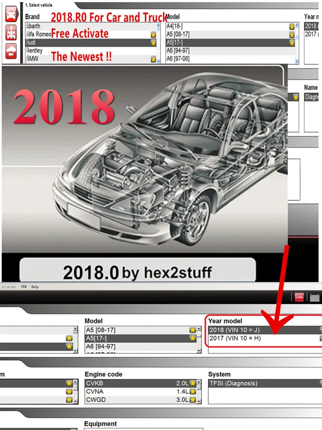The width and height of the screenshot is (322, 430).
Task: Click scroll-down arrow of bottom window Model list
Action: click(x=199, y=351)
